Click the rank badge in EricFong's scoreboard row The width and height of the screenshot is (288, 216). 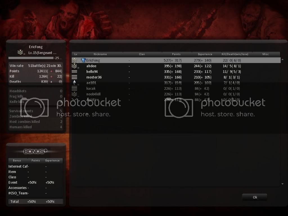pos(75,60)
